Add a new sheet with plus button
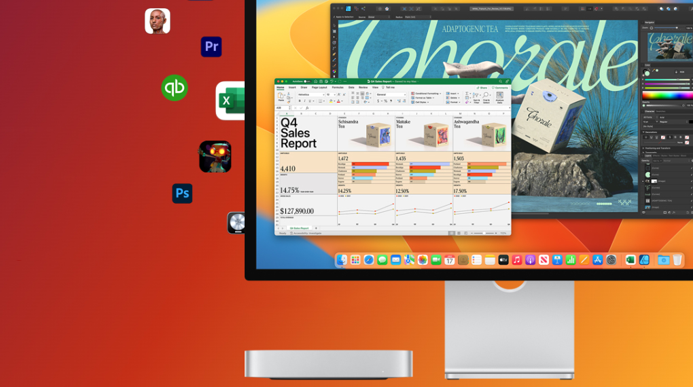This screenshot has width=693, height=387. pos(315,228)
